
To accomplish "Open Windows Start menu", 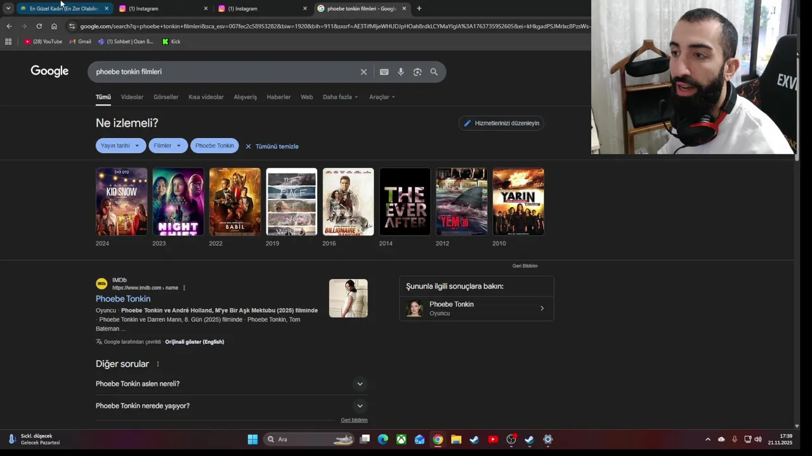I will (252, 439).
